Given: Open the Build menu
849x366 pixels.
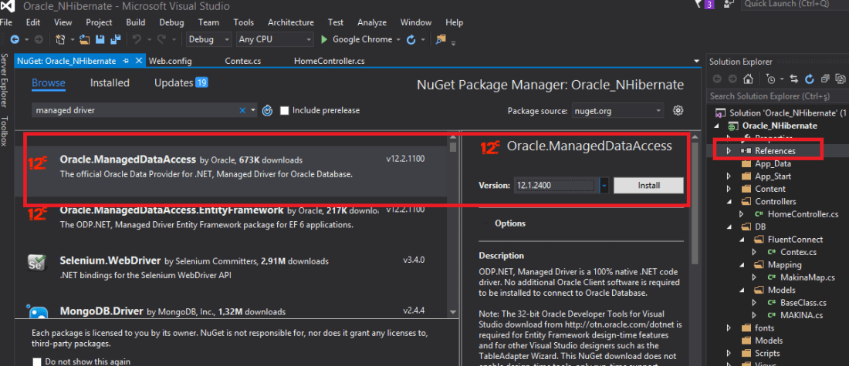Looking at the screenshot, I should click(x=135, y=22).
